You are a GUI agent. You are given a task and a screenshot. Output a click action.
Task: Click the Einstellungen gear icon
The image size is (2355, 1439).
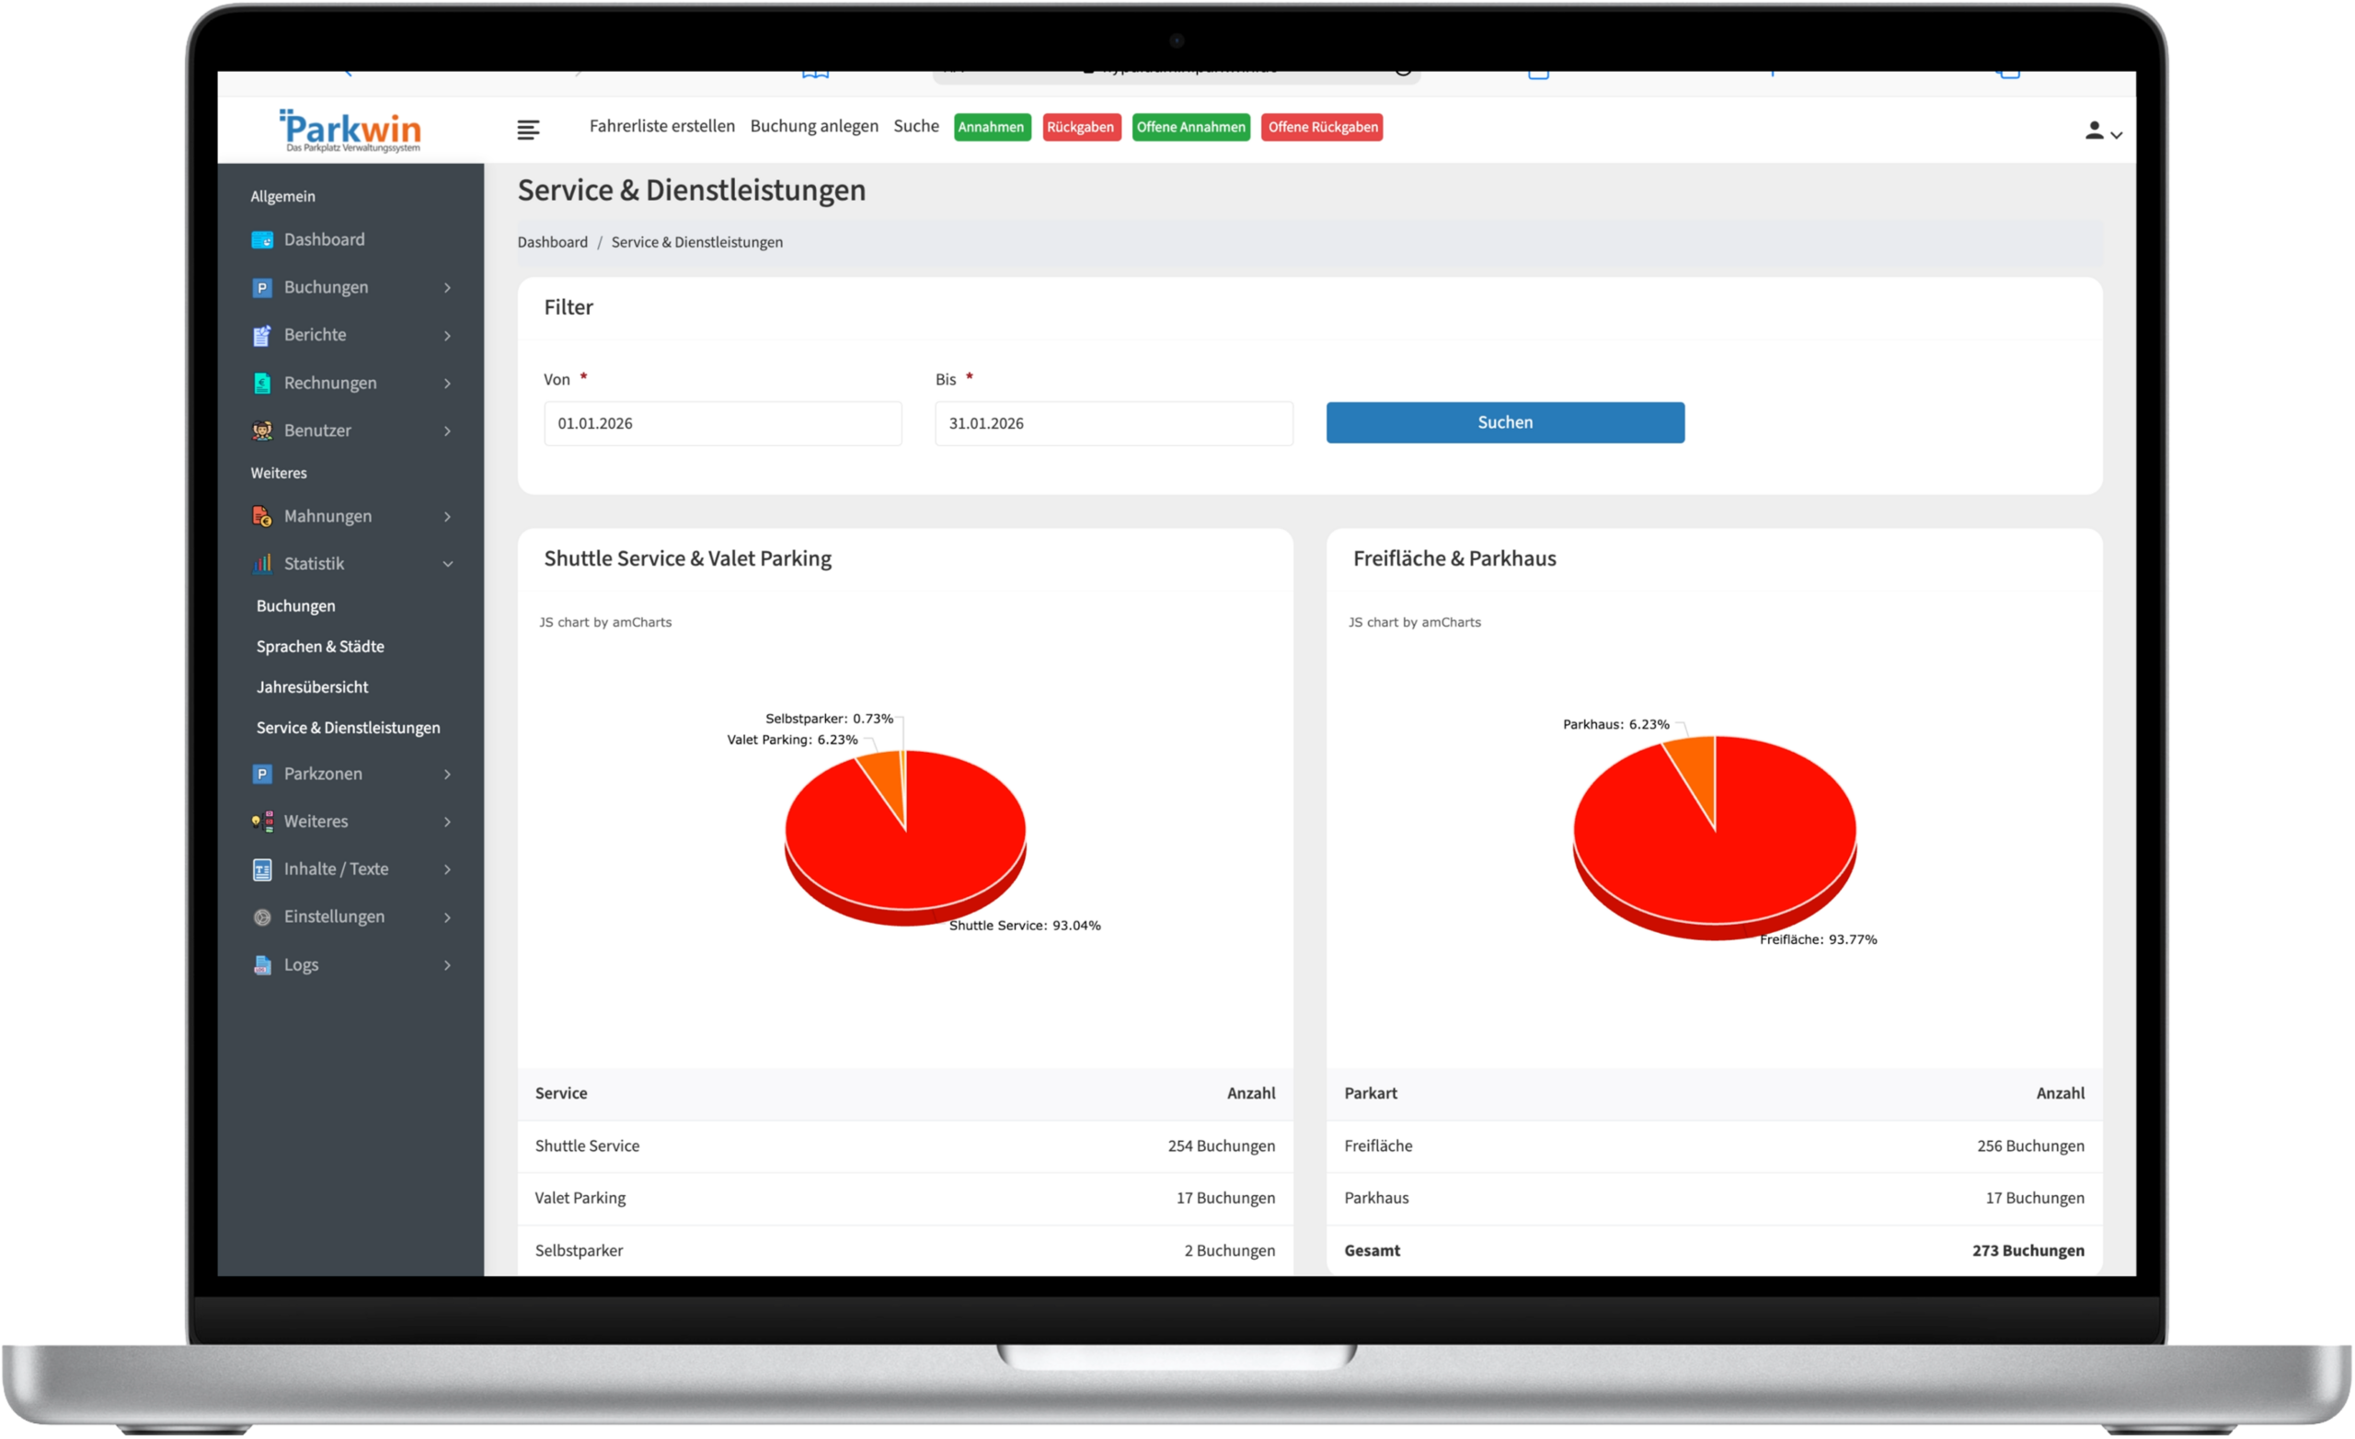(262, 917)
